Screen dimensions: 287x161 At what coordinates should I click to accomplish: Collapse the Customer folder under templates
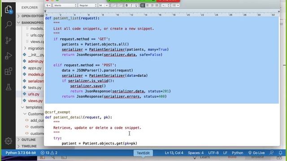pos(34,114)
